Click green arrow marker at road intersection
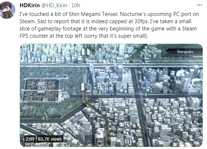This screenshot has width=207, height=149. pos(146,94)
